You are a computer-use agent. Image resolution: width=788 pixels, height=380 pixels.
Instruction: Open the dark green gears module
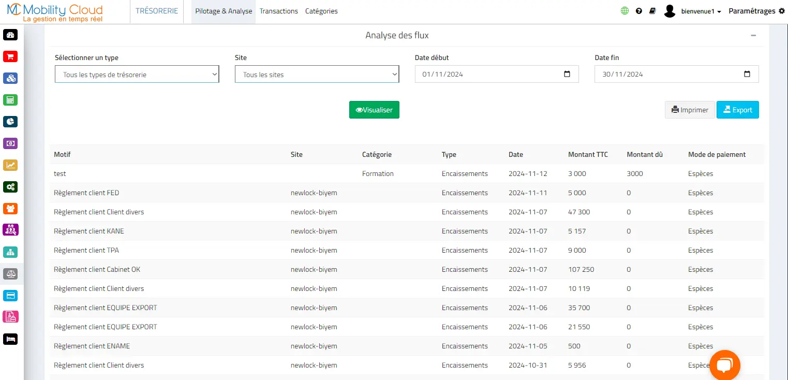point(10,187)
